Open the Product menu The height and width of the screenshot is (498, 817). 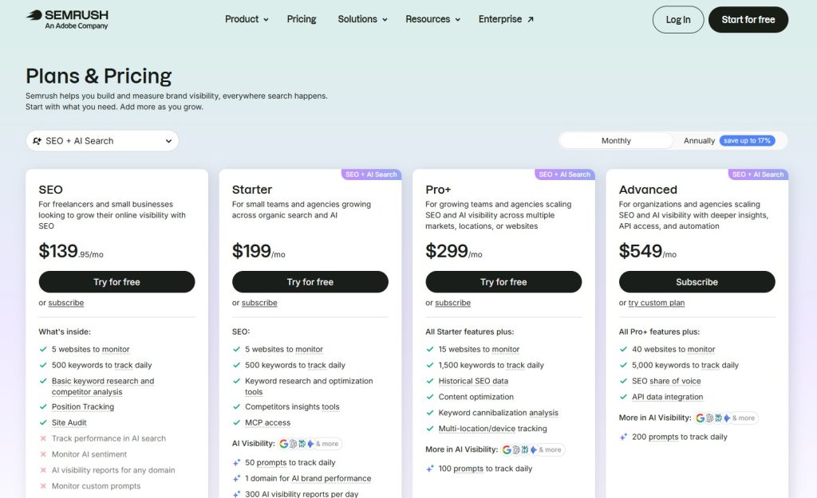coord(247,19)
